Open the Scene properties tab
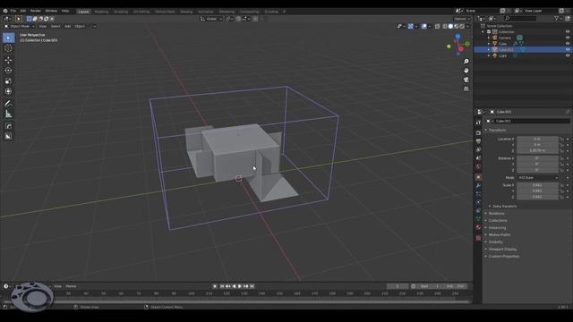The width and height of the screenshot is (573, 322). point(478,158)
